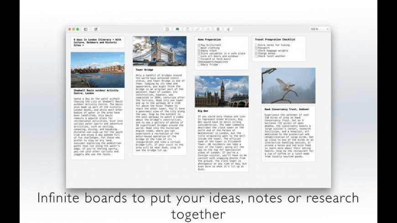The height and width of the screenshot is (223, 397).
Task: Click the share arrow toolbar icon
Action: pyautogui.click(x=208, y=29)
